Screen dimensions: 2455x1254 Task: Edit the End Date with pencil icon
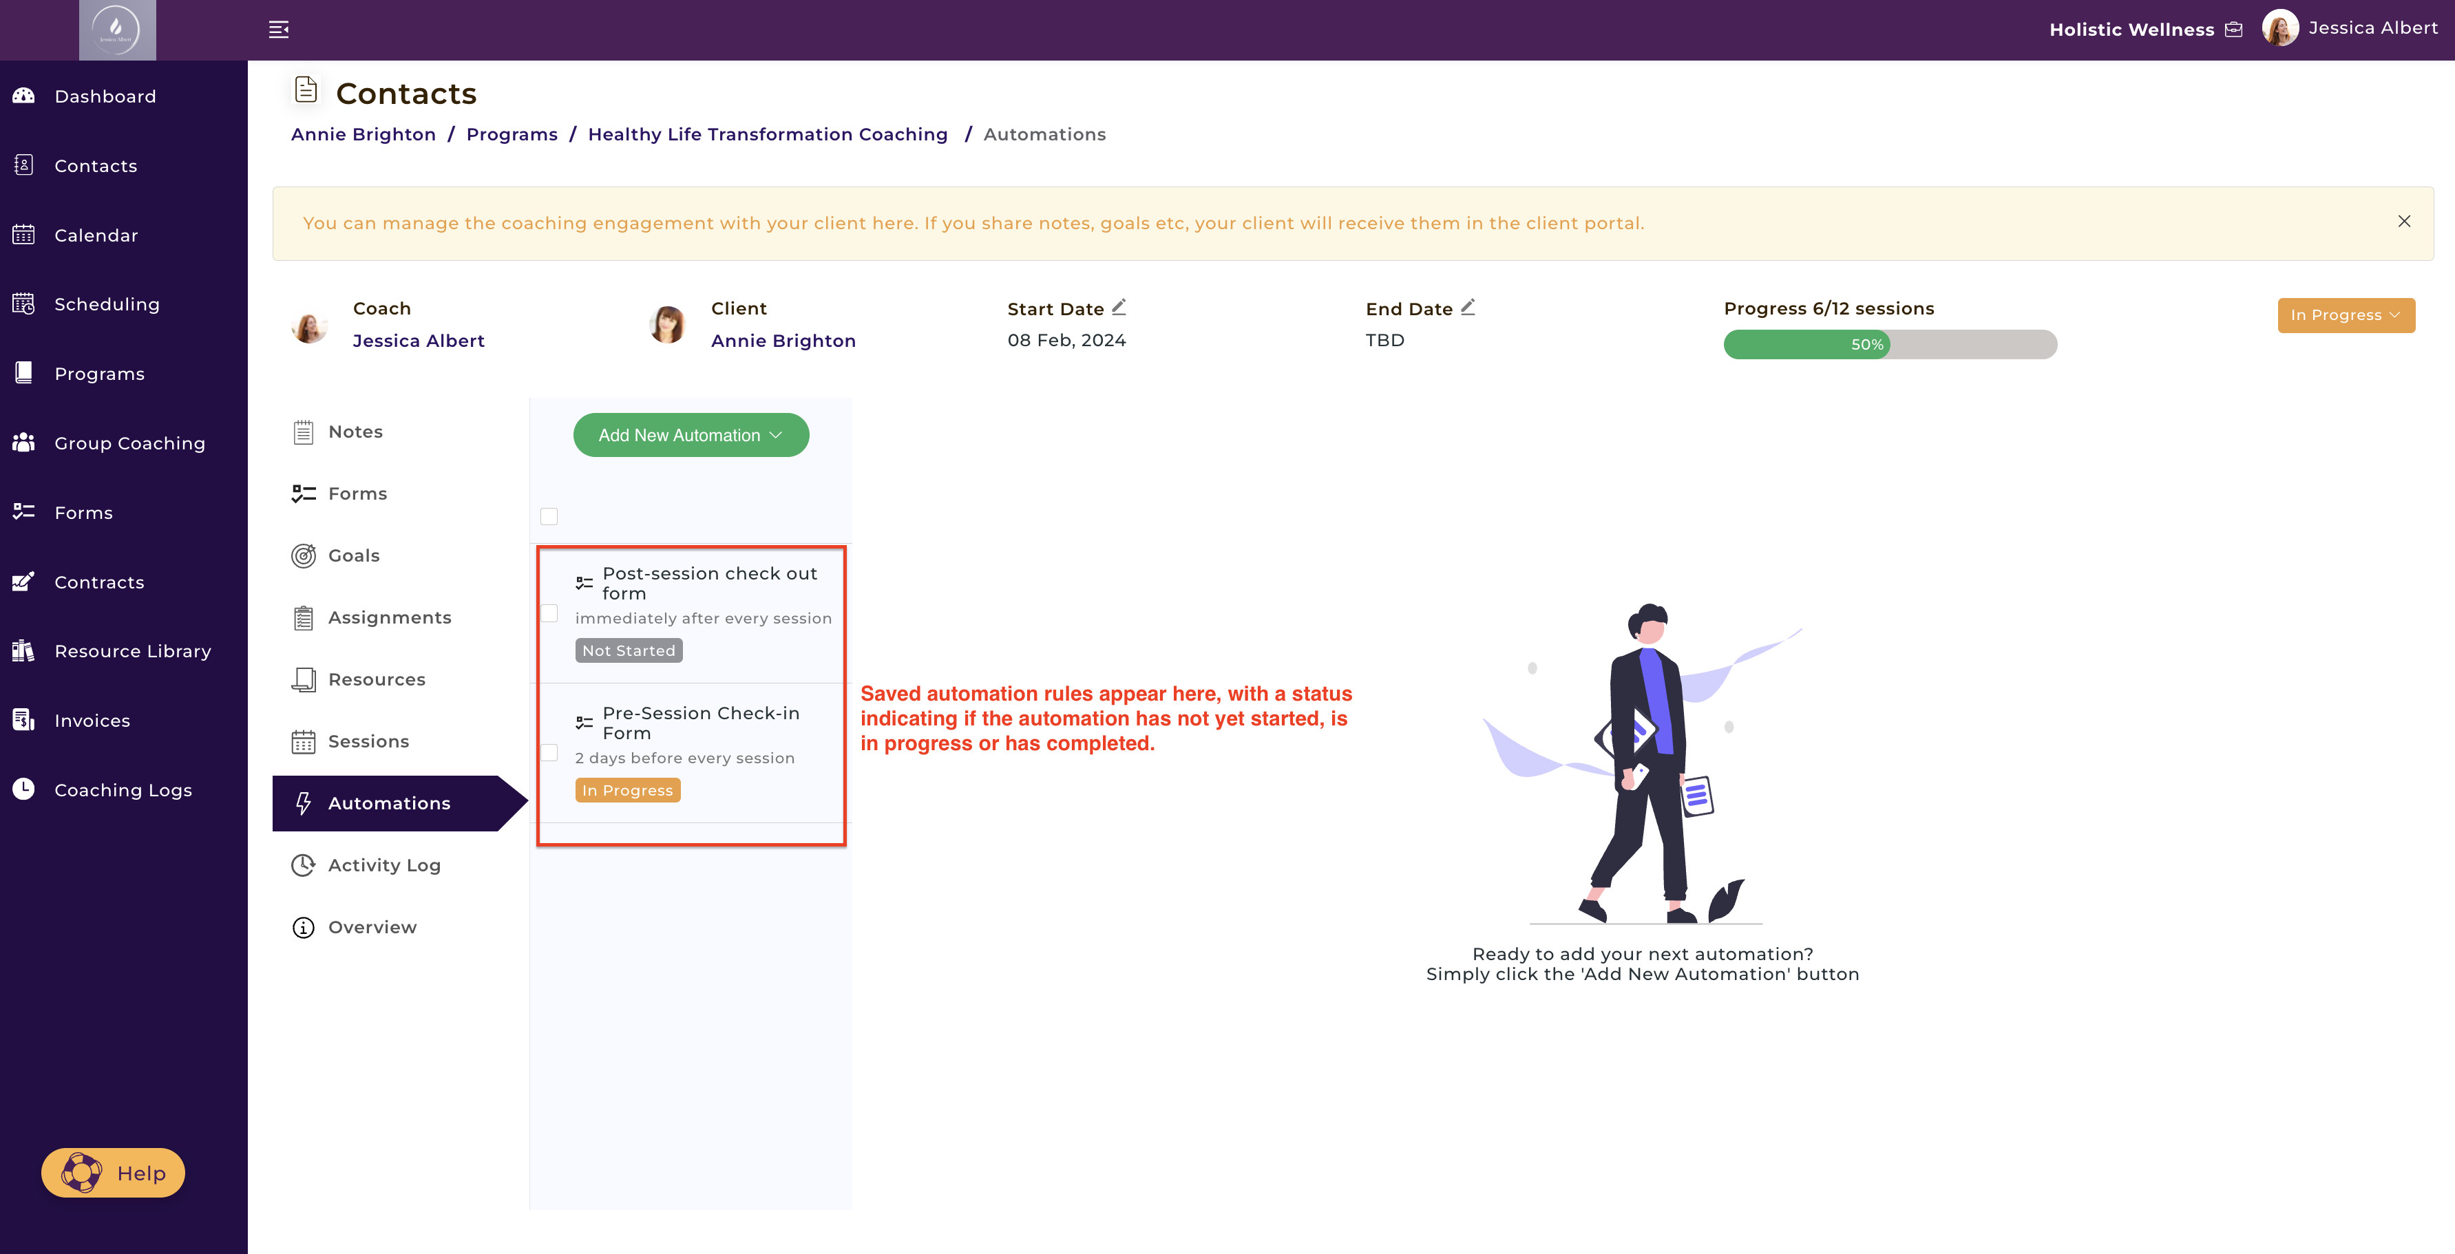tap(1468, 307)
